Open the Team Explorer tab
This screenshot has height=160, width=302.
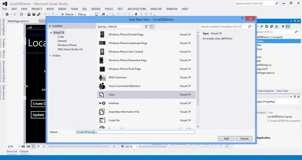point(266,91)
